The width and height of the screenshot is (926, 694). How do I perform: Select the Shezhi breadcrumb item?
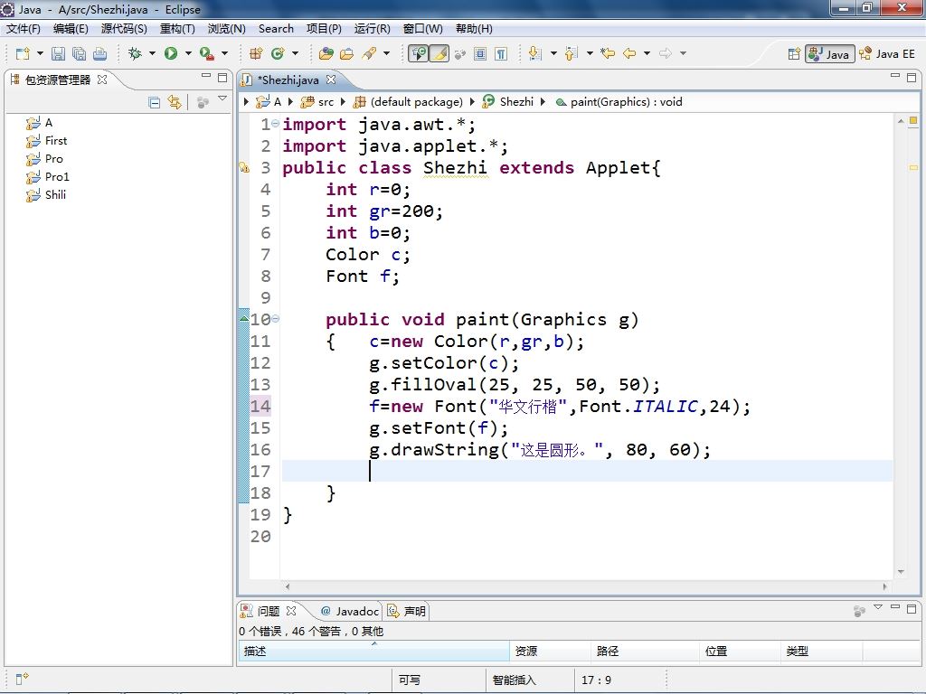pos(515,102)
